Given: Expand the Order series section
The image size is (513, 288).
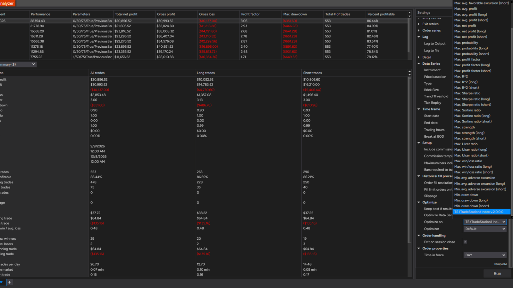Looking at the screenshot, I should 419,30.
